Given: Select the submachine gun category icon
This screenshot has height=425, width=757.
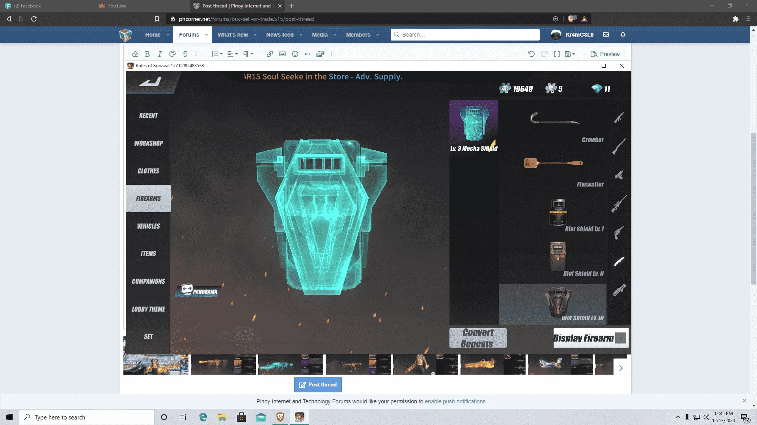Looking at the screenshot, I should [619, 175].
